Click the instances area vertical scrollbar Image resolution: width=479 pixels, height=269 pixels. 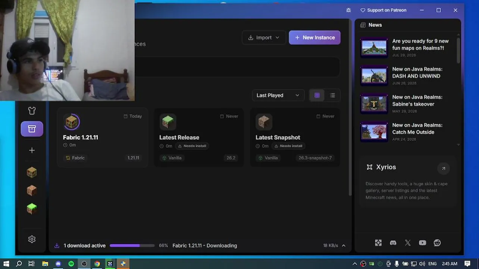coord(350,108)
